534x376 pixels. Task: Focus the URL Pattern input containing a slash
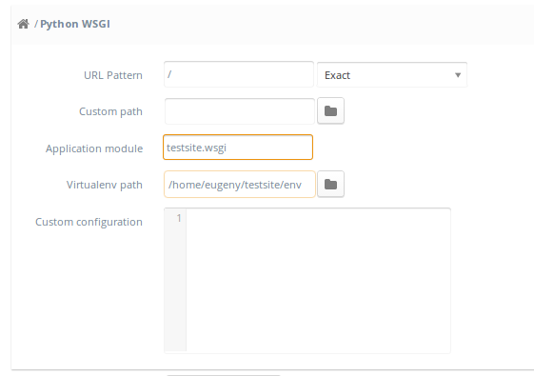click(x=239, y=74)
